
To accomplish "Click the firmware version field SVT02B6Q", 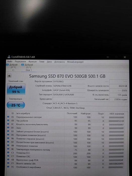I will (69, 81).
